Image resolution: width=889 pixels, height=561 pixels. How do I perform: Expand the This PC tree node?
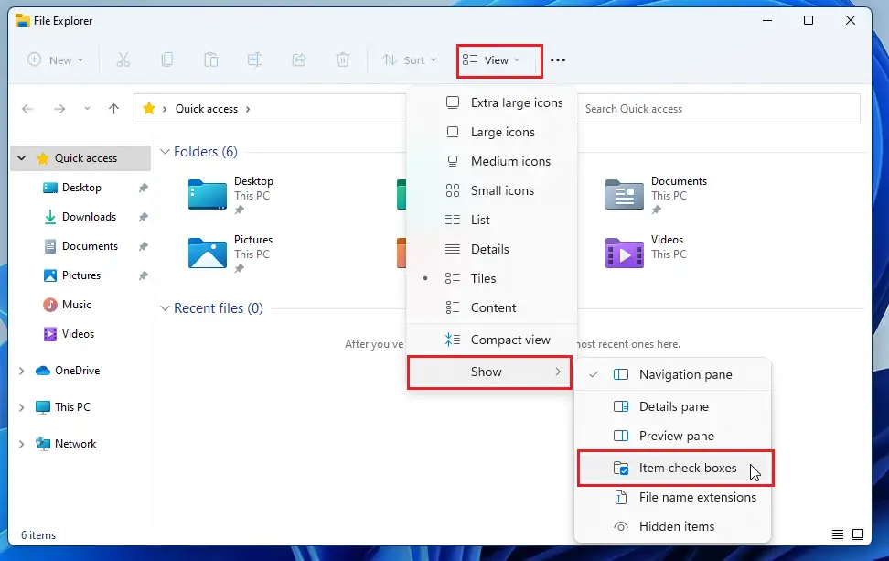pos(22,407)
